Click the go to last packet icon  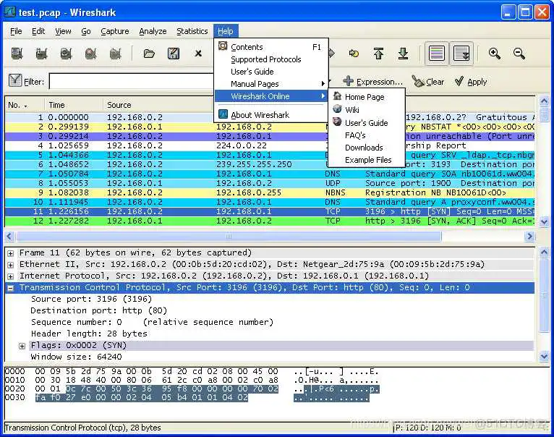(x=403, y=54)
